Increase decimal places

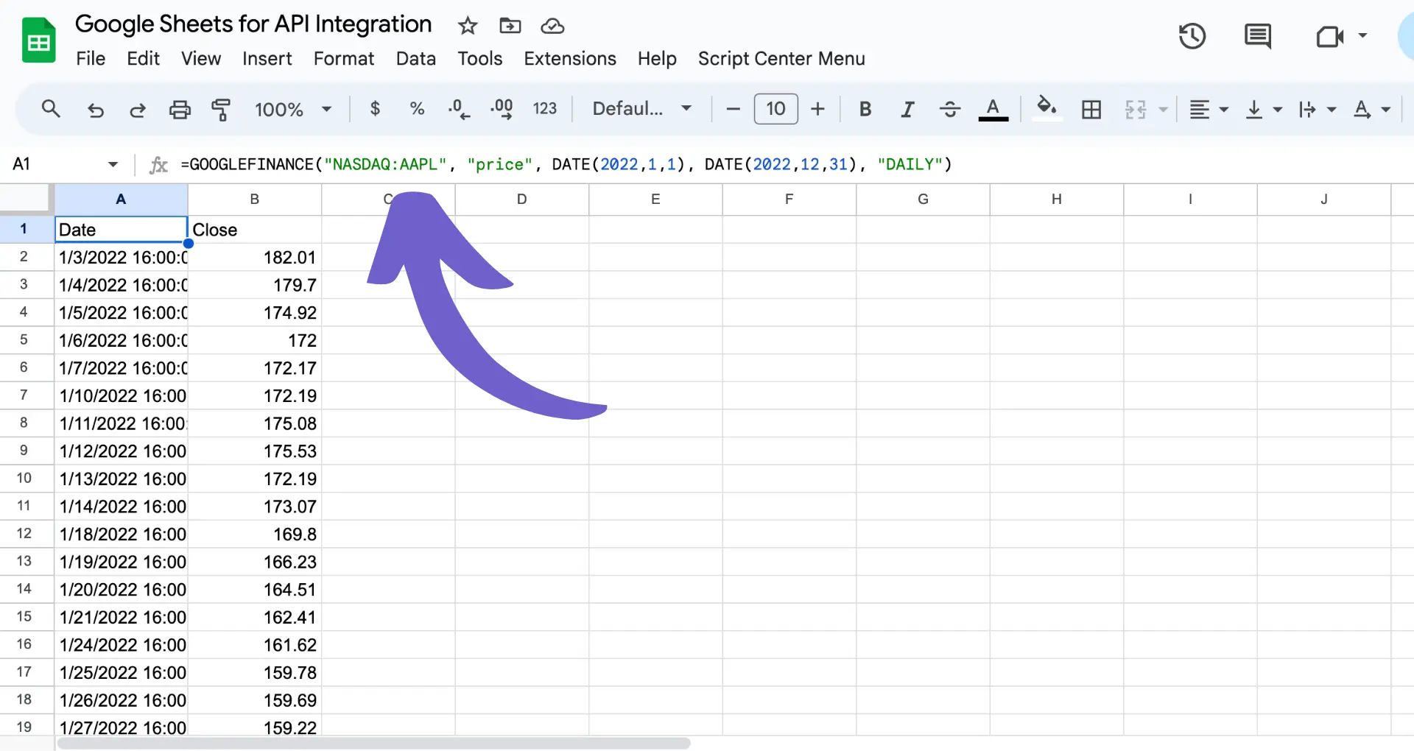click(x=502, y=110)
